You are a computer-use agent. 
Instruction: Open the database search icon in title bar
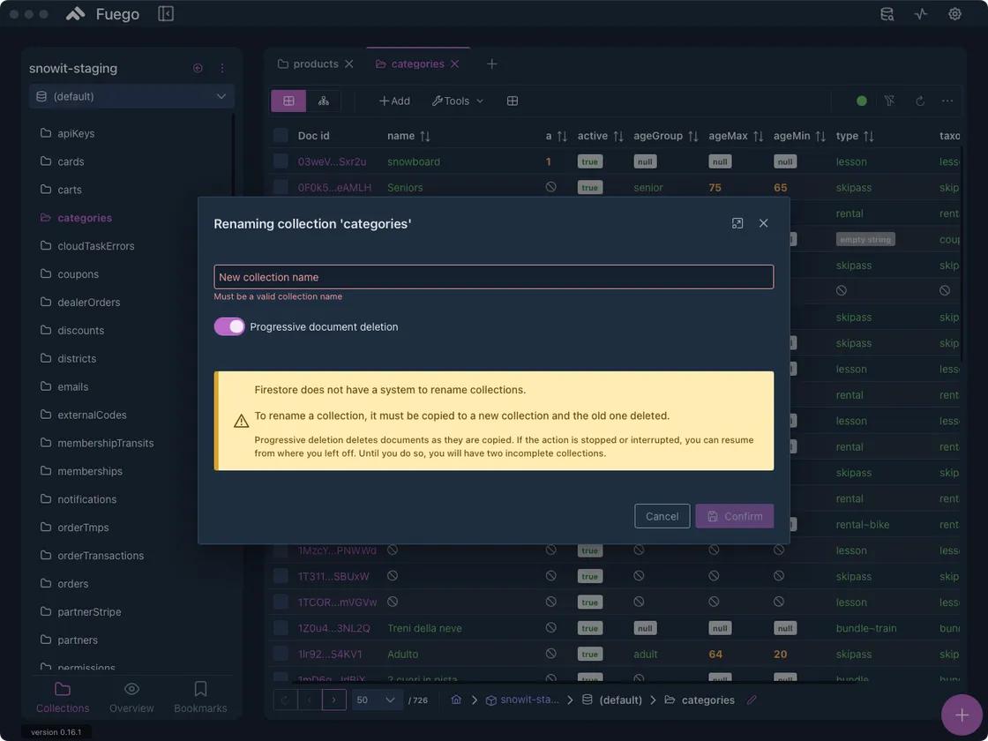point(887,14)
